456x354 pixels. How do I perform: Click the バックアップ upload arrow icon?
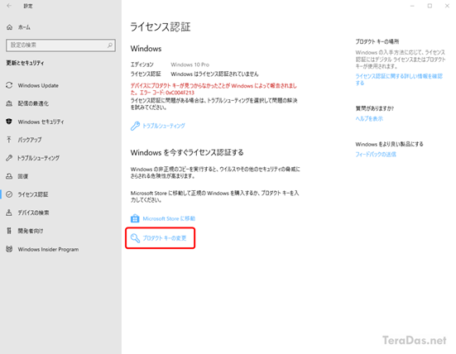tap(9, 140)
